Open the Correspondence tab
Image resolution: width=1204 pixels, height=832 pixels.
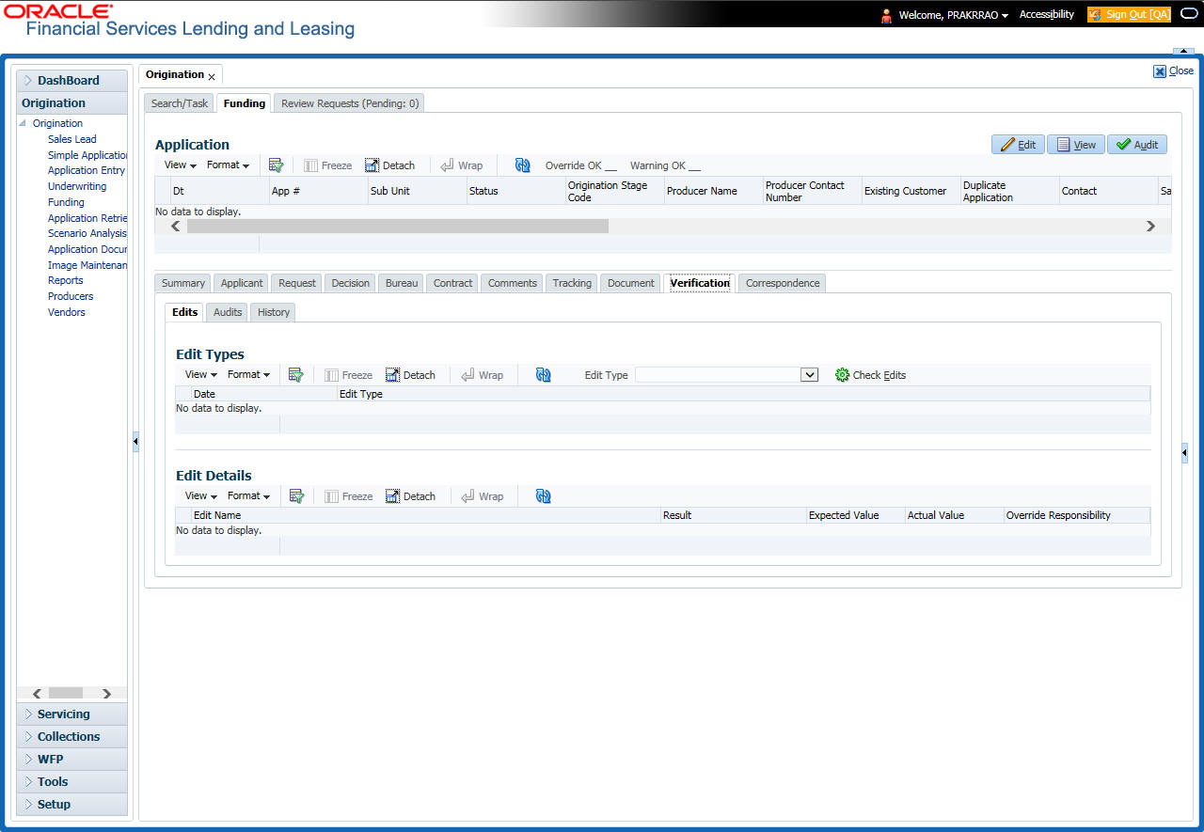783,283
